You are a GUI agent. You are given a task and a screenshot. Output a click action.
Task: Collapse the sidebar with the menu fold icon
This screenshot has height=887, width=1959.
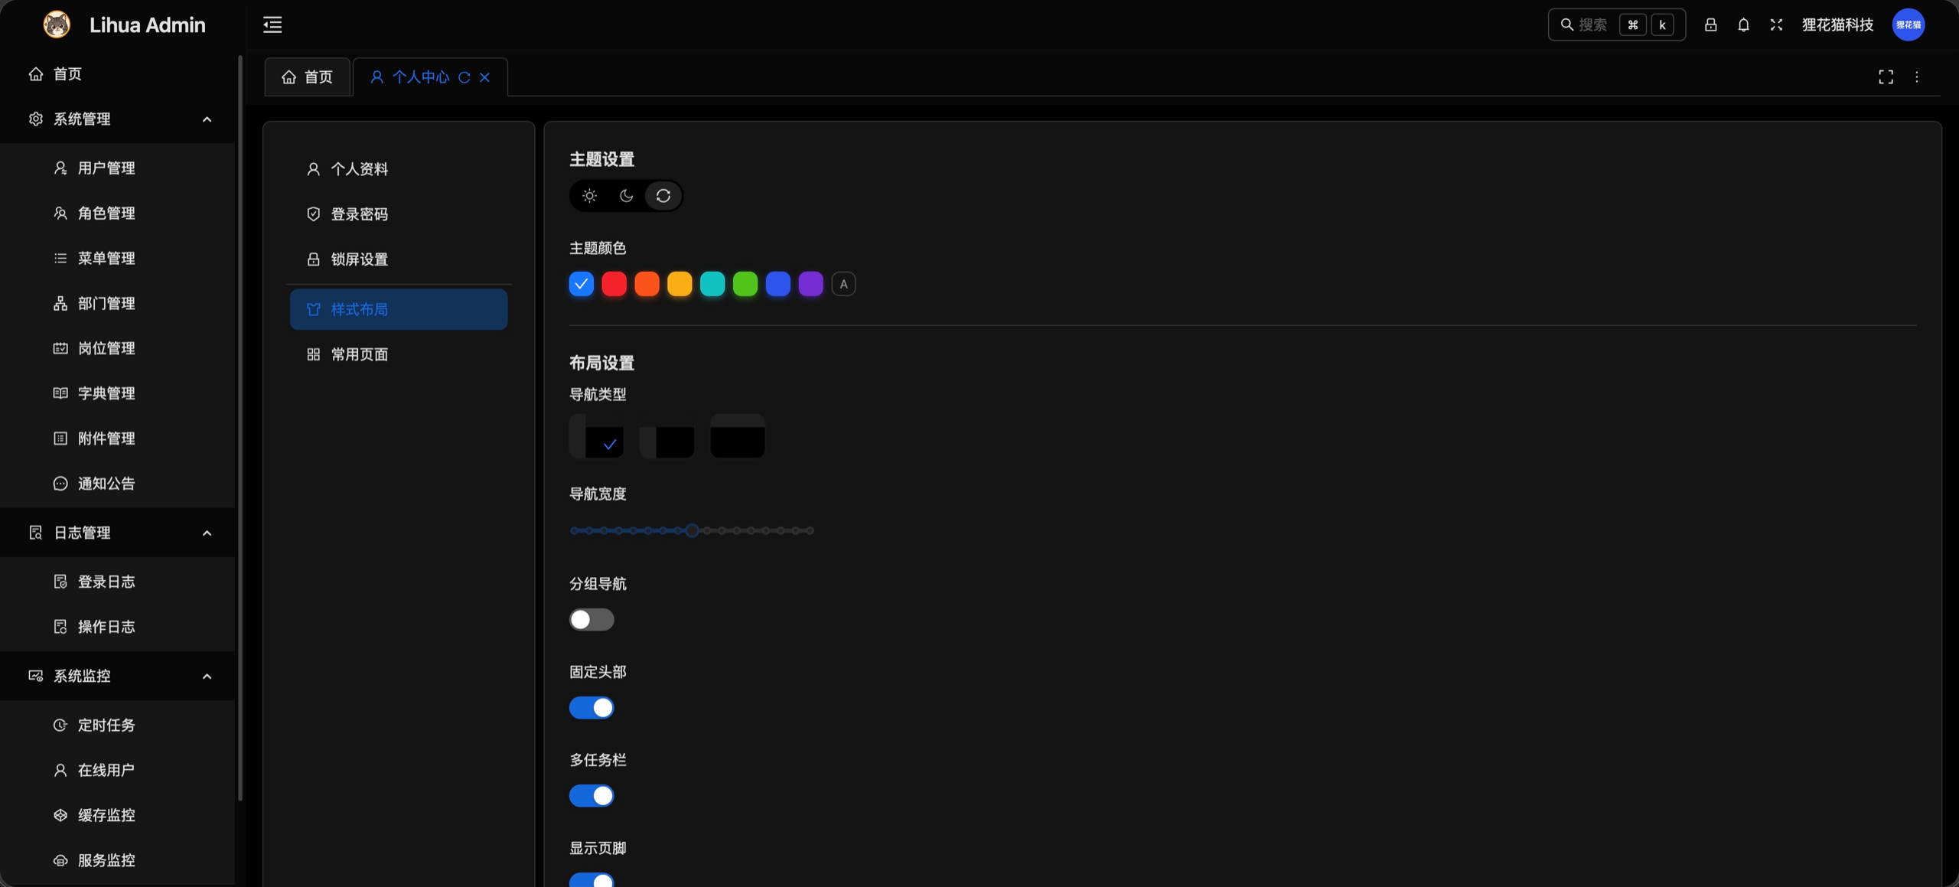tap(272, 24)
